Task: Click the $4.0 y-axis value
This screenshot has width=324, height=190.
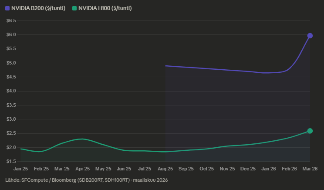Action: point(11,91)
